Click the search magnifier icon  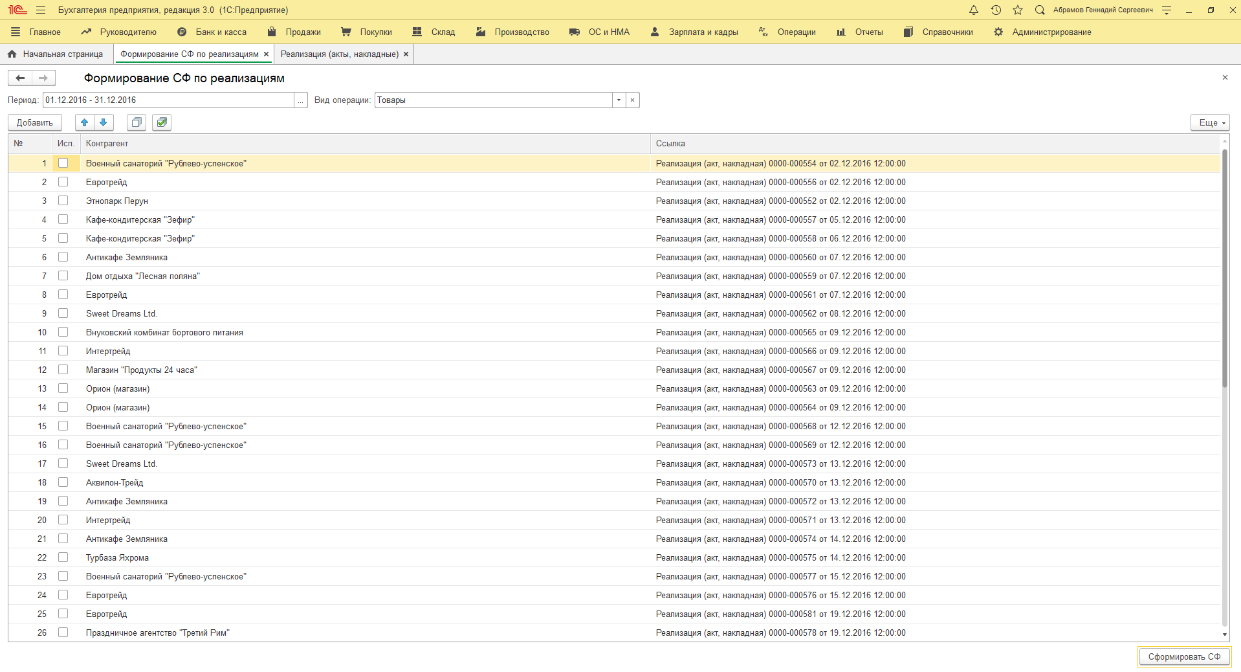(1040, 10)
